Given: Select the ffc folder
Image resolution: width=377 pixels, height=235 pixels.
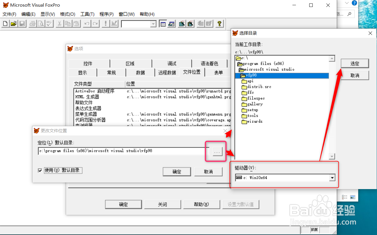Looking at the screenshot, I should (248, 92).
